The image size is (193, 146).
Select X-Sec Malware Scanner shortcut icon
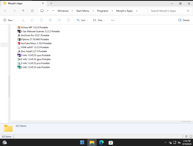pyautogui.click(x=19, y=31)
